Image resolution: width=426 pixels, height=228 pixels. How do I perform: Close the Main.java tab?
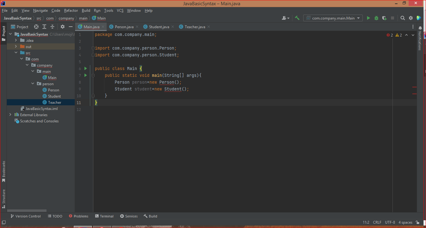(x=103, y=27)
